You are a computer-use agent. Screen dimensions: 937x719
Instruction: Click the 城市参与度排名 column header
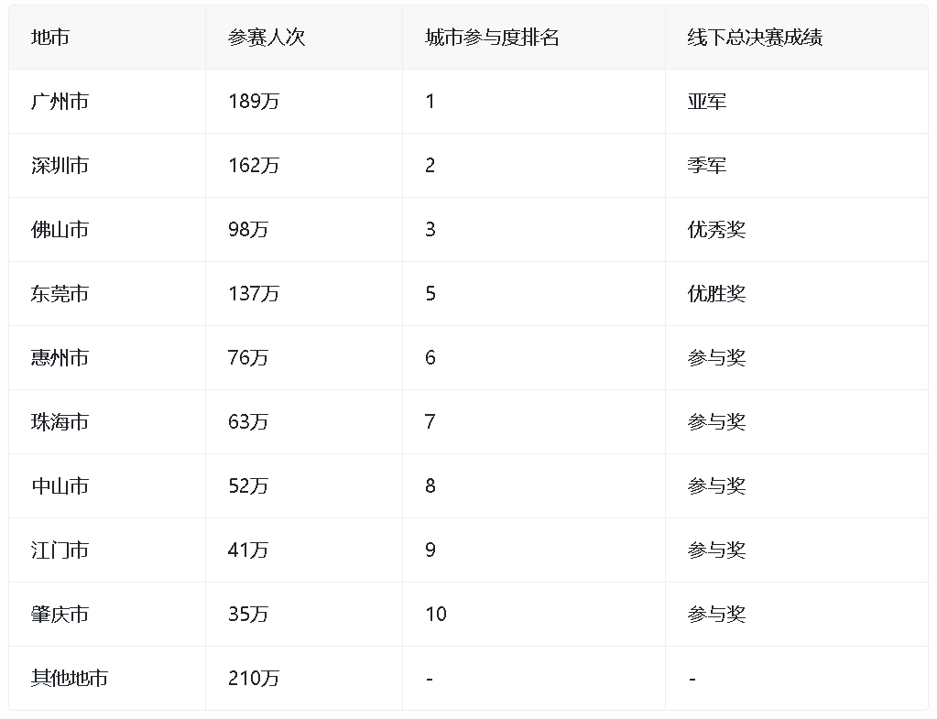click(492, 38)
